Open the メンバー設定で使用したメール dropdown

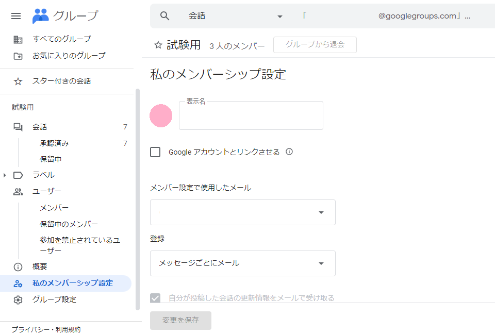[x=243, y=212]
